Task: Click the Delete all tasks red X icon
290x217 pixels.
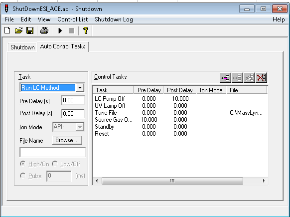Action: [x=261, y=77]
